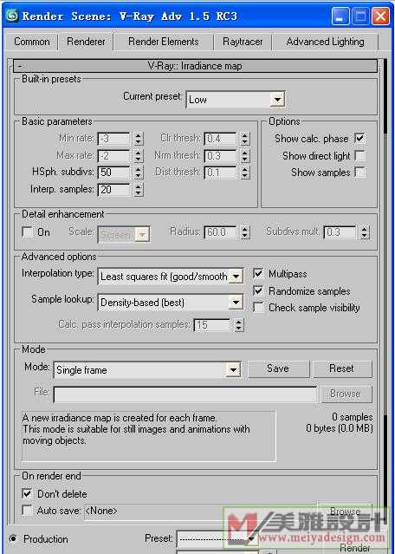This screenshot has width=395, height=554.
Task: Adjust Interp. samples spinner arrows
Action: [139, 189]
